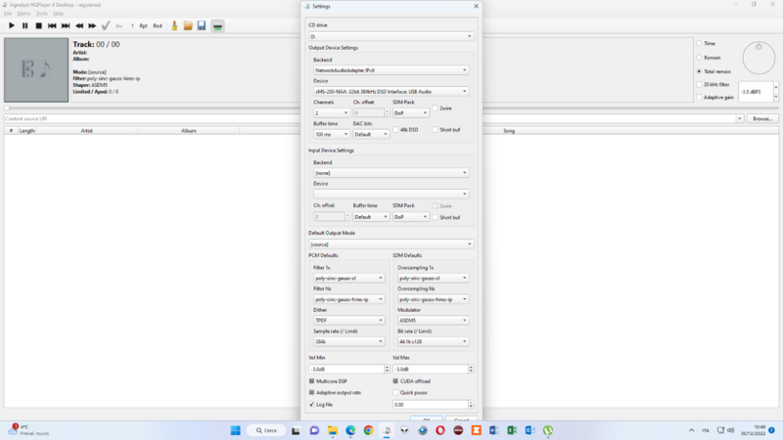Stop playback with the square icon
Screen dimensions: 783x440
(38, 25)
